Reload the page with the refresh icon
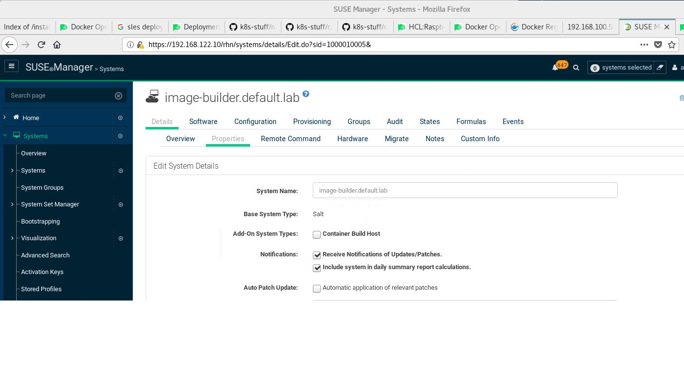The height and width of the screenshot is (377, 684). pyautogui.click(x=41, y=45)
